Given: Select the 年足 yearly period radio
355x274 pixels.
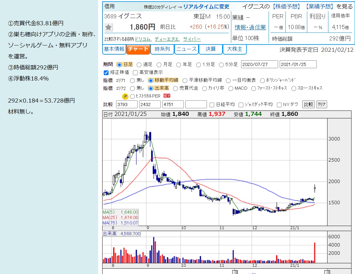Looking at the screenshot, I should (179, 65).
